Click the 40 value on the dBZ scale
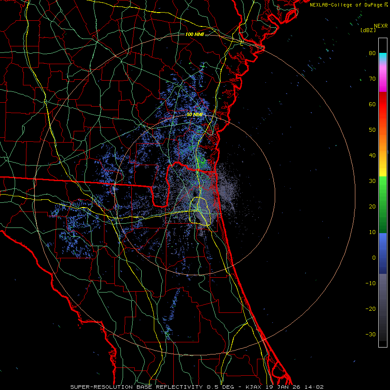 click(x=372, y=156)
